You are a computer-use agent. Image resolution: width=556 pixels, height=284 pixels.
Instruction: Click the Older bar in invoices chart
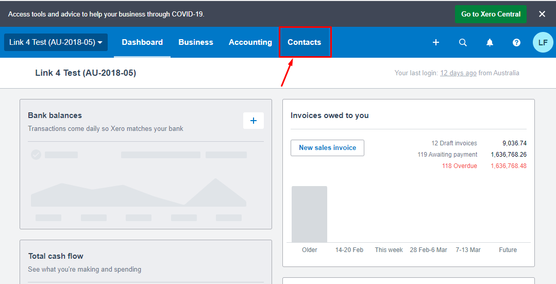point(309,214)
